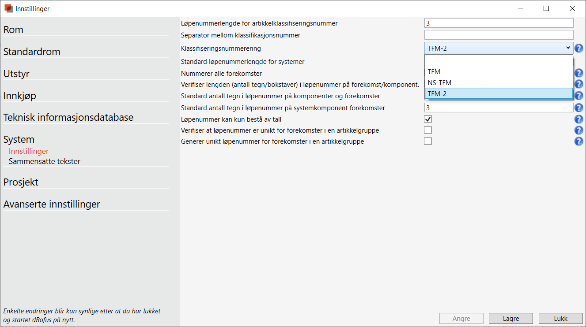Click the Lukk button

(x=560, y=318)
